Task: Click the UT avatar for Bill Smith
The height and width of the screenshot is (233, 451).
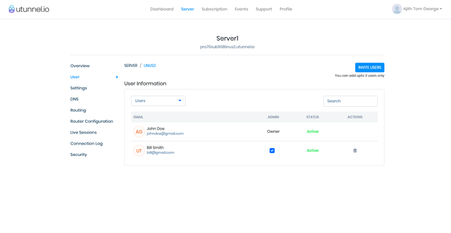Action: 139,151
